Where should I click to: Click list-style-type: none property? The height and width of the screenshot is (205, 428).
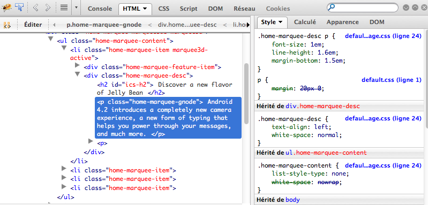point(310,173)
